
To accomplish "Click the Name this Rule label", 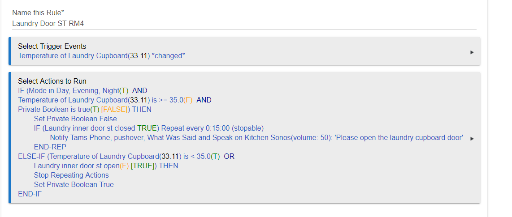I will point(38,13).
